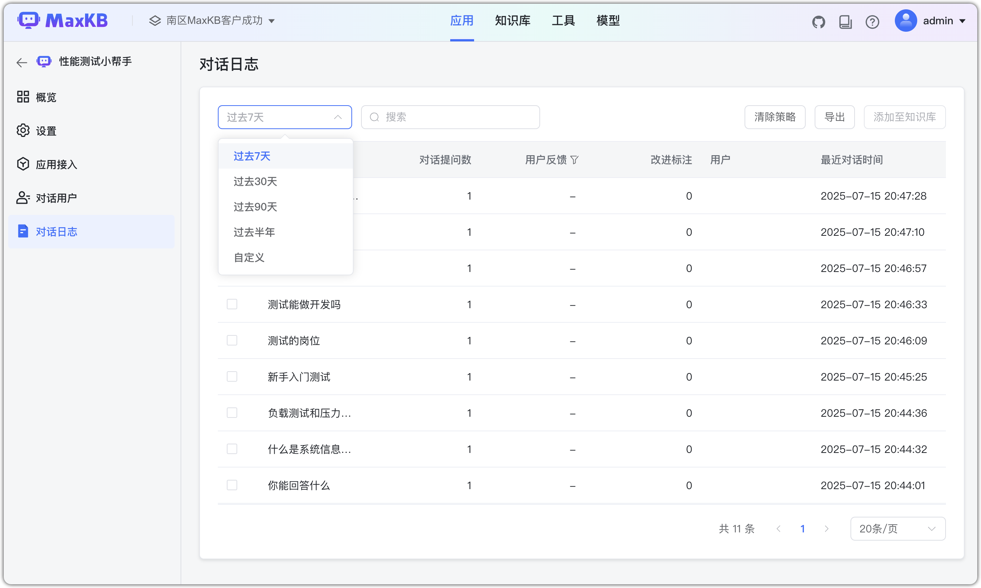The image size is (981, 588).
Task: Focus the 搜索 input field
Action: tap(450, 117)
